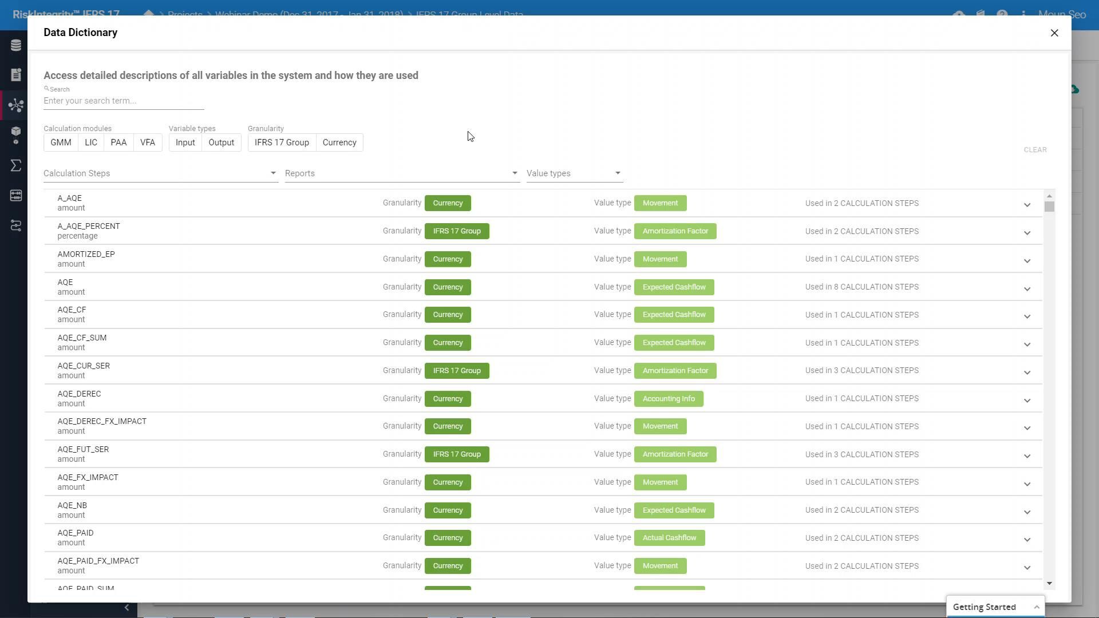Screen dimensions: 1099x618
Task: Open the cube model sidebar icon
Action: pyautogui.click(x=15, y=135)
